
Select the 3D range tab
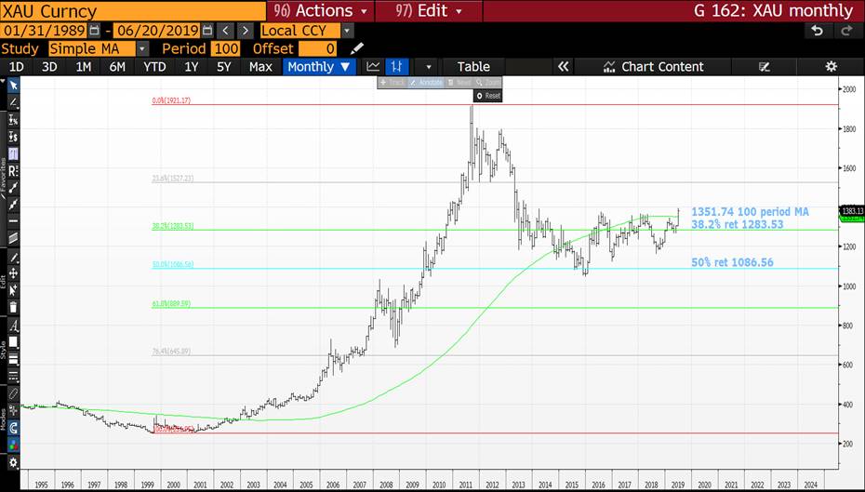tap(49, 67)
